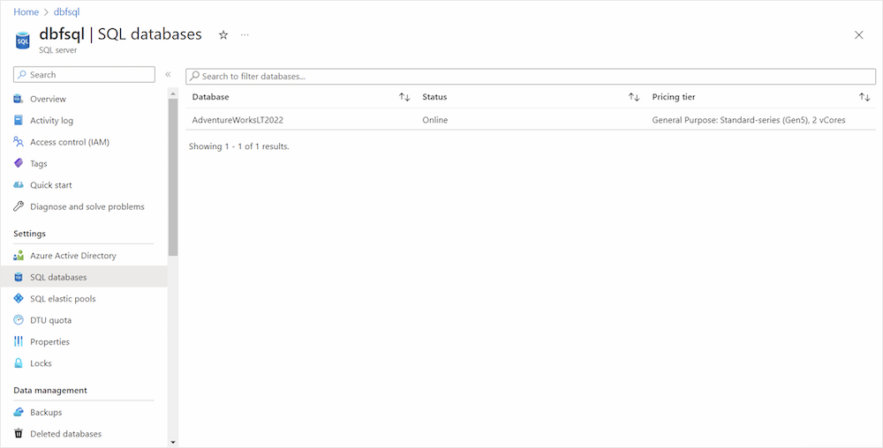This screenshot has width=883, height=448.
Task: Click the Pricing tier column header
Action: click(x=674, y=97)
